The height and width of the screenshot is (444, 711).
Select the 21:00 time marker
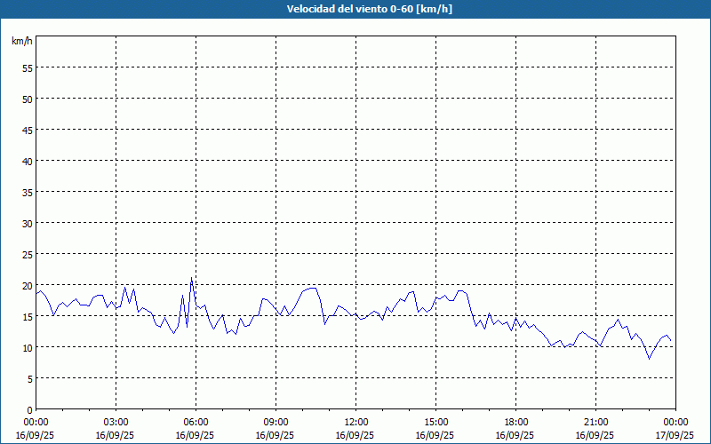click(x=595, y=422)
